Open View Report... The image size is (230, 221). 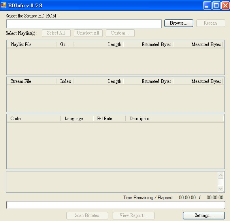click(134, 215)
